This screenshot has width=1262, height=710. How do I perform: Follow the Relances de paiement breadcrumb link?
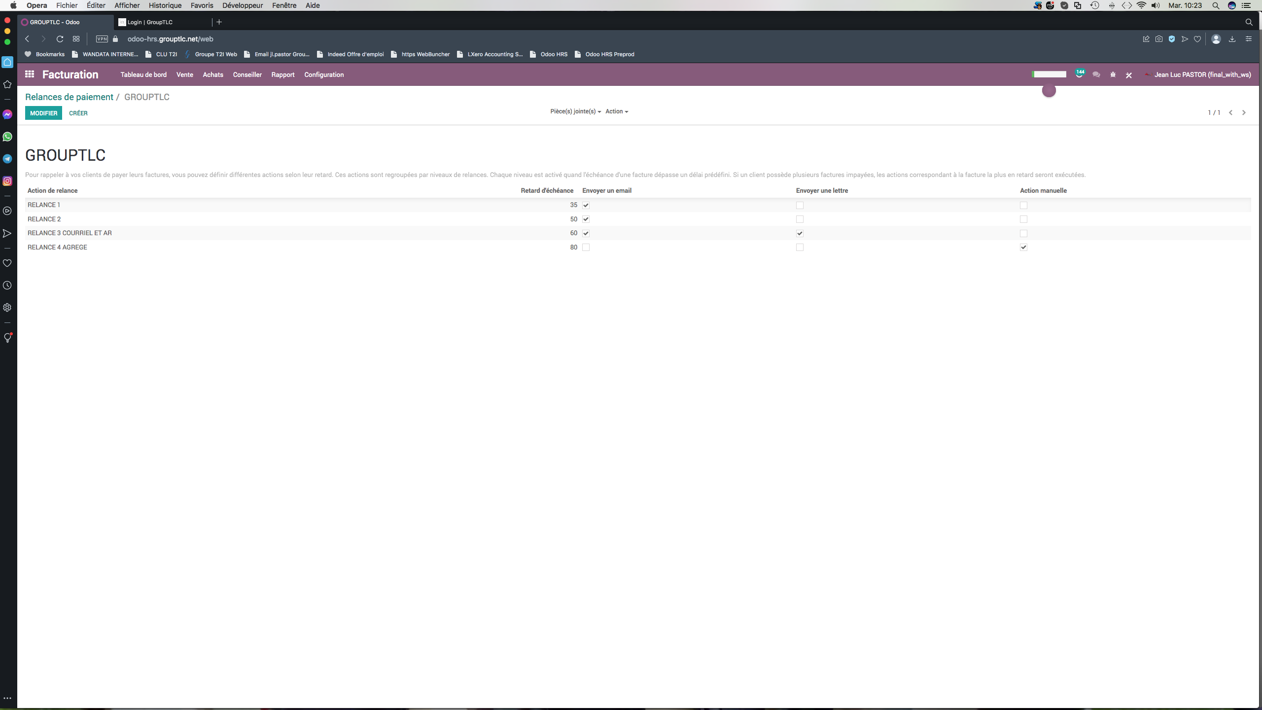tap(69, 97)
